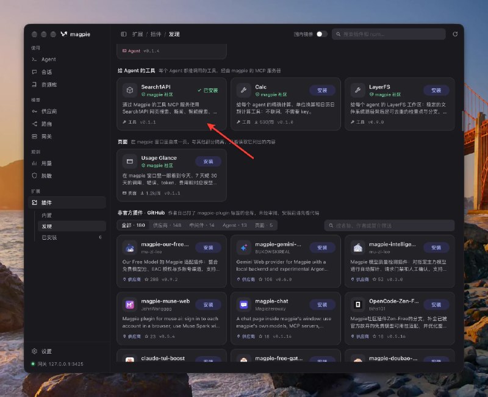Install the LayerFS plugin

436,90
